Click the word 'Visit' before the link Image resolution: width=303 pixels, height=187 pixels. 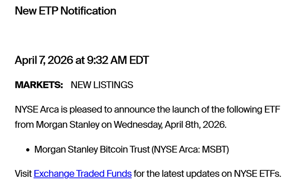(x=23, y=174)
